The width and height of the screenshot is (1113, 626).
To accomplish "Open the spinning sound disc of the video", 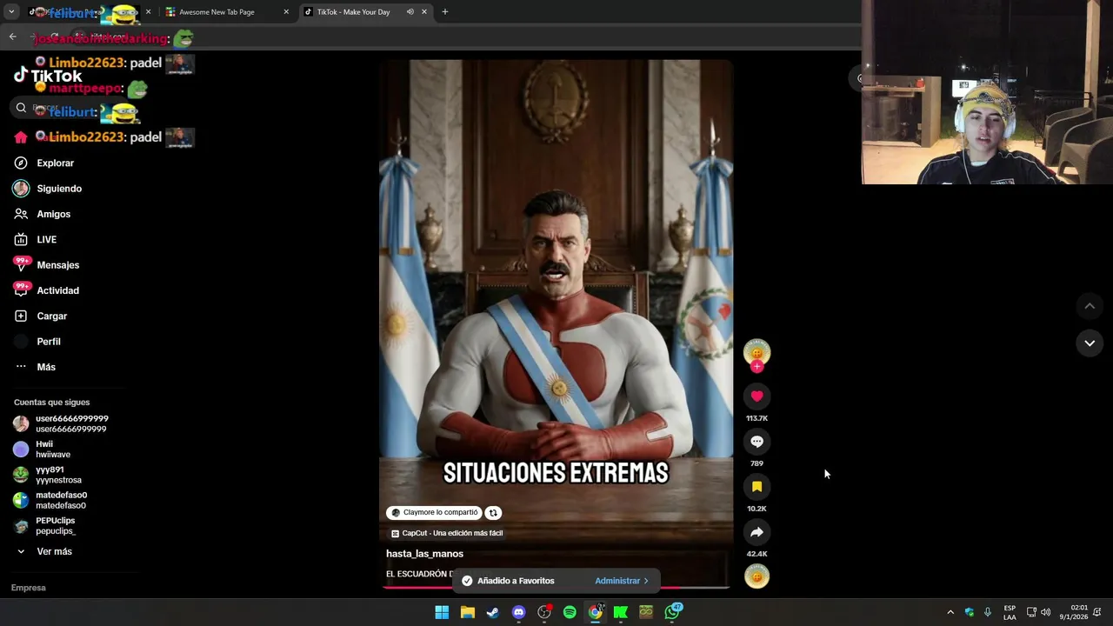I will pos(756,576).
